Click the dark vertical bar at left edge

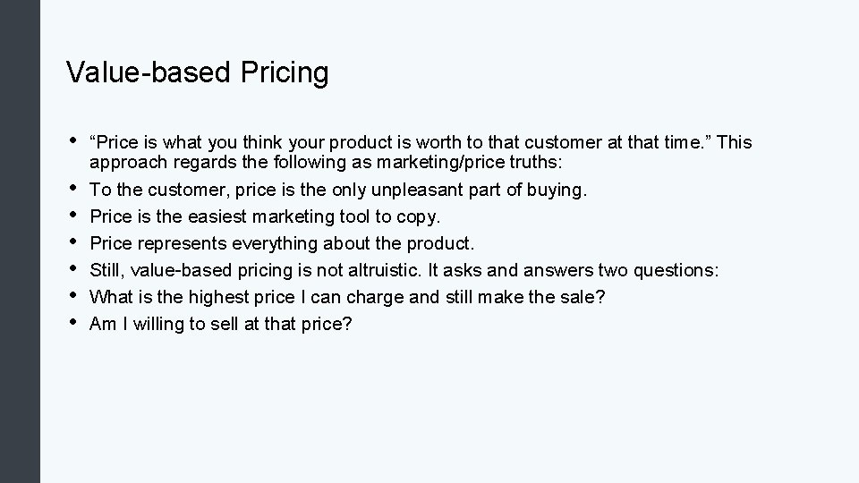(x=20, y=241)
